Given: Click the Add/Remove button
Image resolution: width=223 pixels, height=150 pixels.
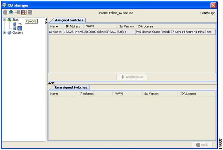Looking at the screenshot, I should pos(132,77).
